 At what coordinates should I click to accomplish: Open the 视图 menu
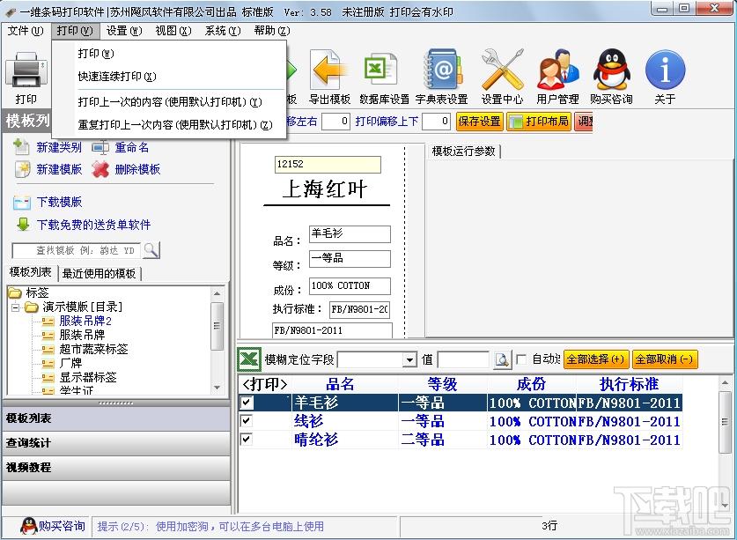pyautogui.click(x=173, y=31)
